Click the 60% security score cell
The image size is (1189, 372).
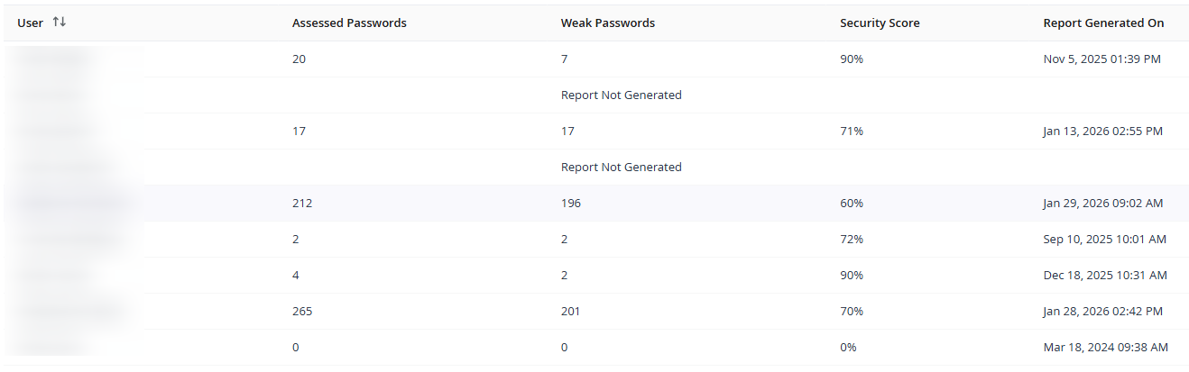pos(852,203)
